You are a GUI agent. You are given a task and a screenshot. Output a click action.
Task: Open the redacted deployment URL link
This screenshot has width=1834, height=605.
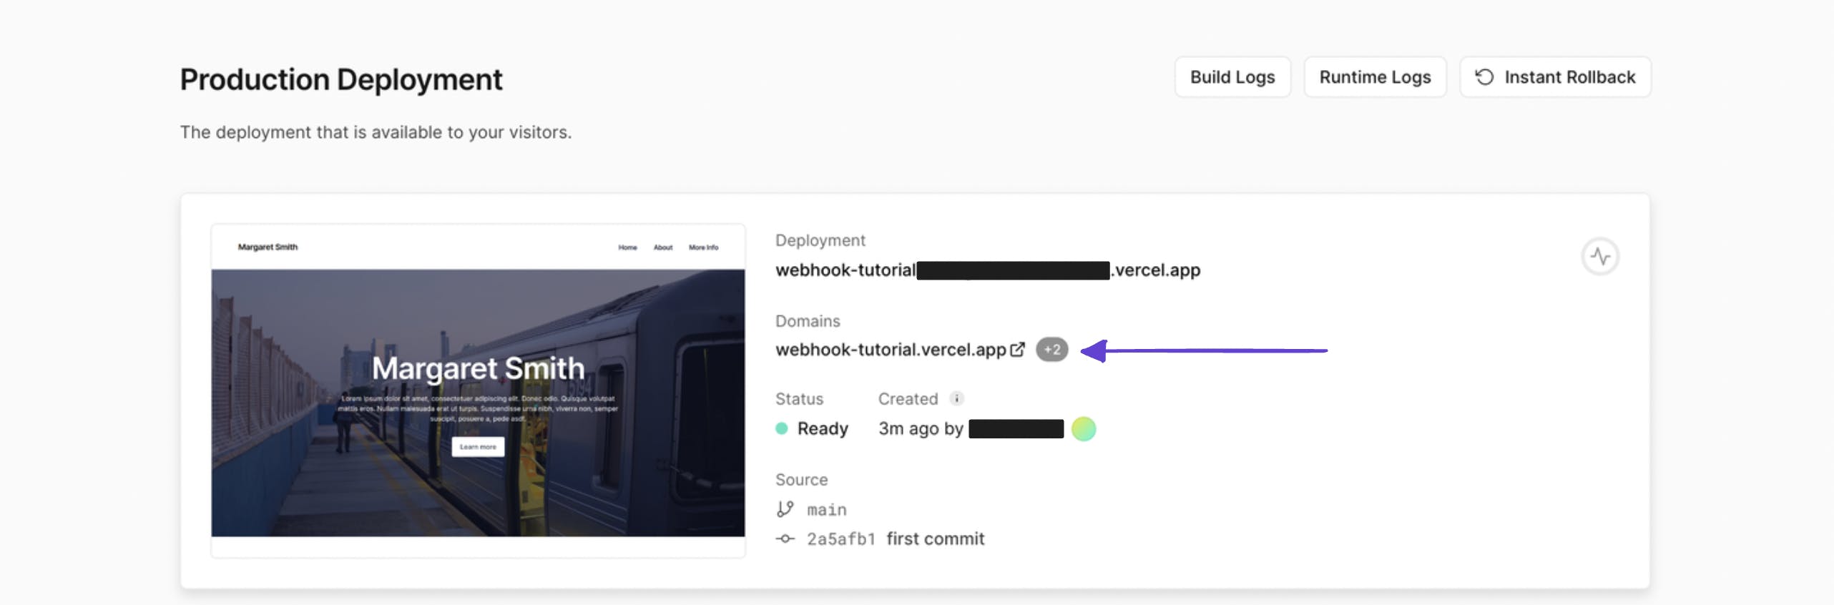click(987, 270)
